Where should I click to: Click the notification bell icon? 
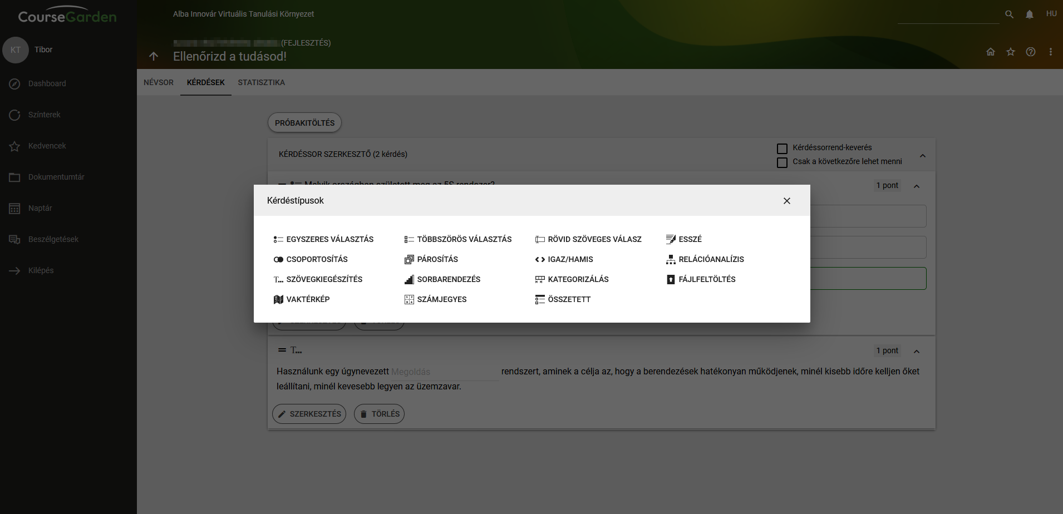point(1030,14)
